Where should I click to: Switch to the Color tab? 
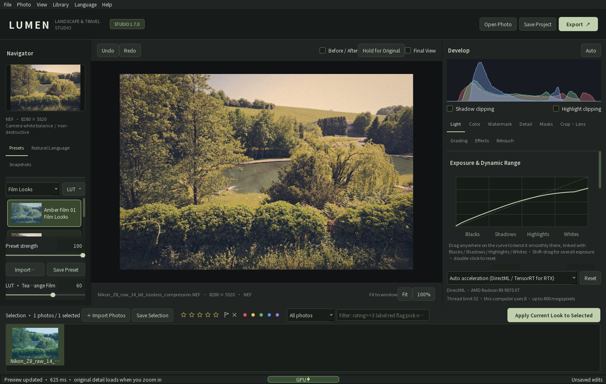(475, 124)
